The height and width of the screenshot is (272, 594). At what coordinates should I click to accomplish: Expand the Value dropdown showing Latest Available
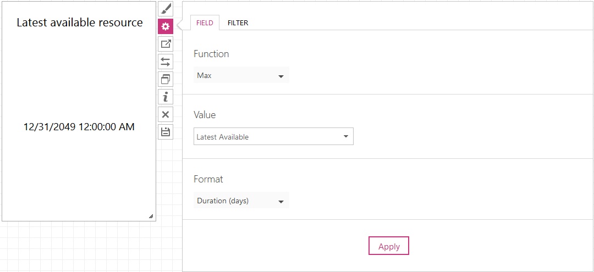click(273, 137)
